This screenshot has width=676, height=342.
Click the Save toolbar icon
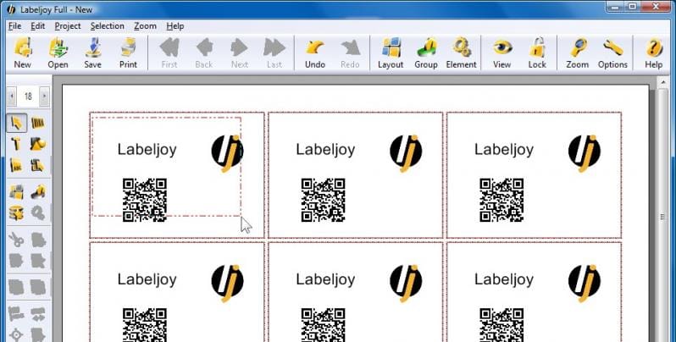[x=92, y=52]
